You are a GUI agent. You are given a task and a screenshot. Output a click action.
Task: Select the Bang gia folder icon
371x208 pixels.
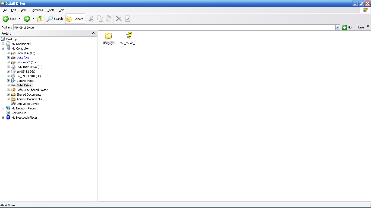(x=109, y=36)
